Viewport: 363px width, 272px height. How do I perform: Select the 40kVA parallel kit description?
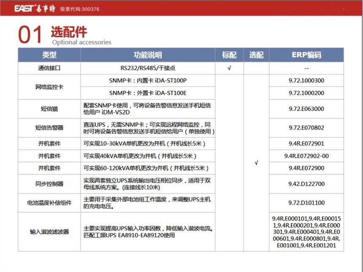coord(140,156)
